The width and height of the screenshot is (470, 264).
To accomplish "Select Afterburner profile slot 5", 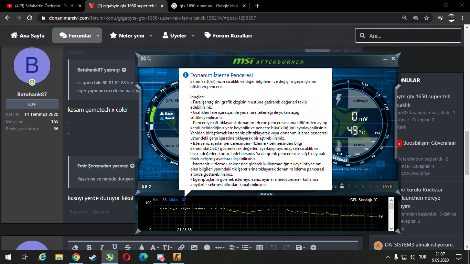I will coord(377,187).
